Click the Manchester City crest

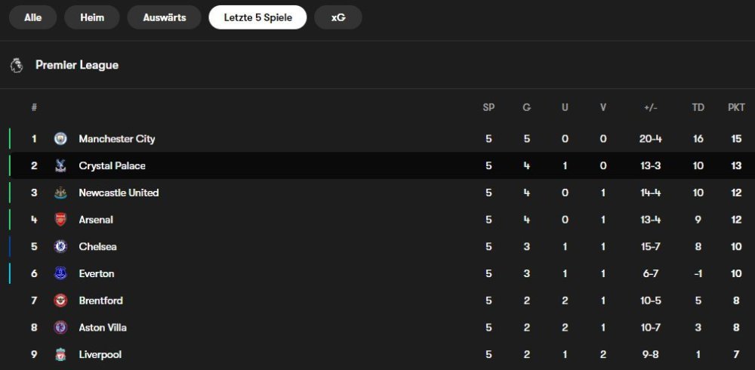point(60,139)
